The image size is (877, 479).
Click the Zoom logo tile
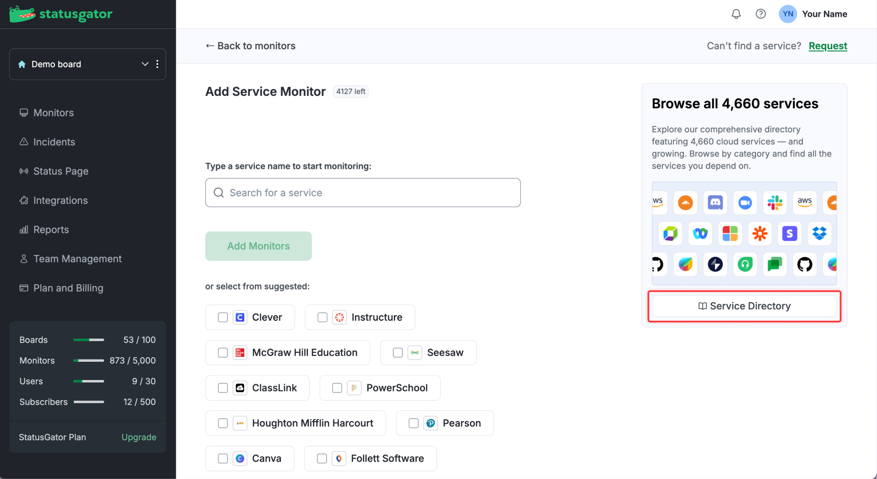point(745,203)
